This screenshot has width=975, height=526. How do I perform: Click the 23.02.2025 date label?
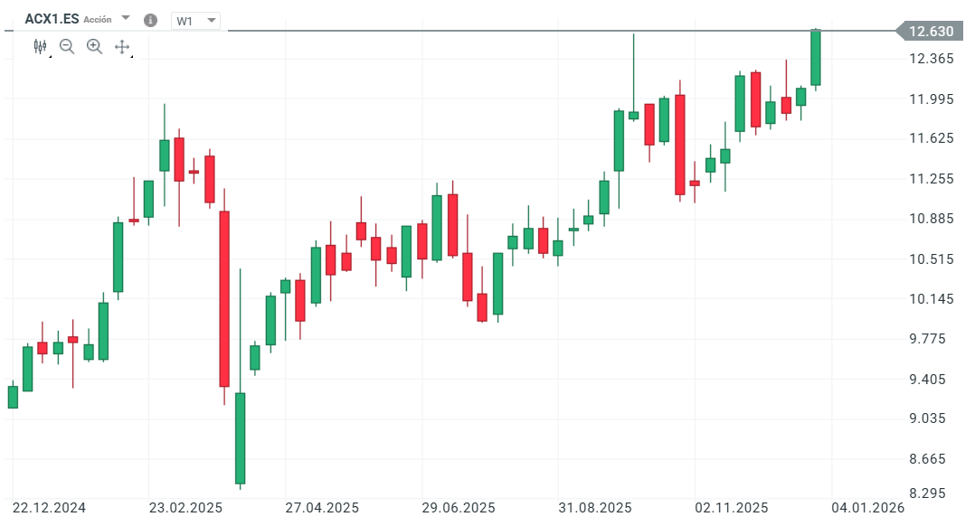pos(186,508)
